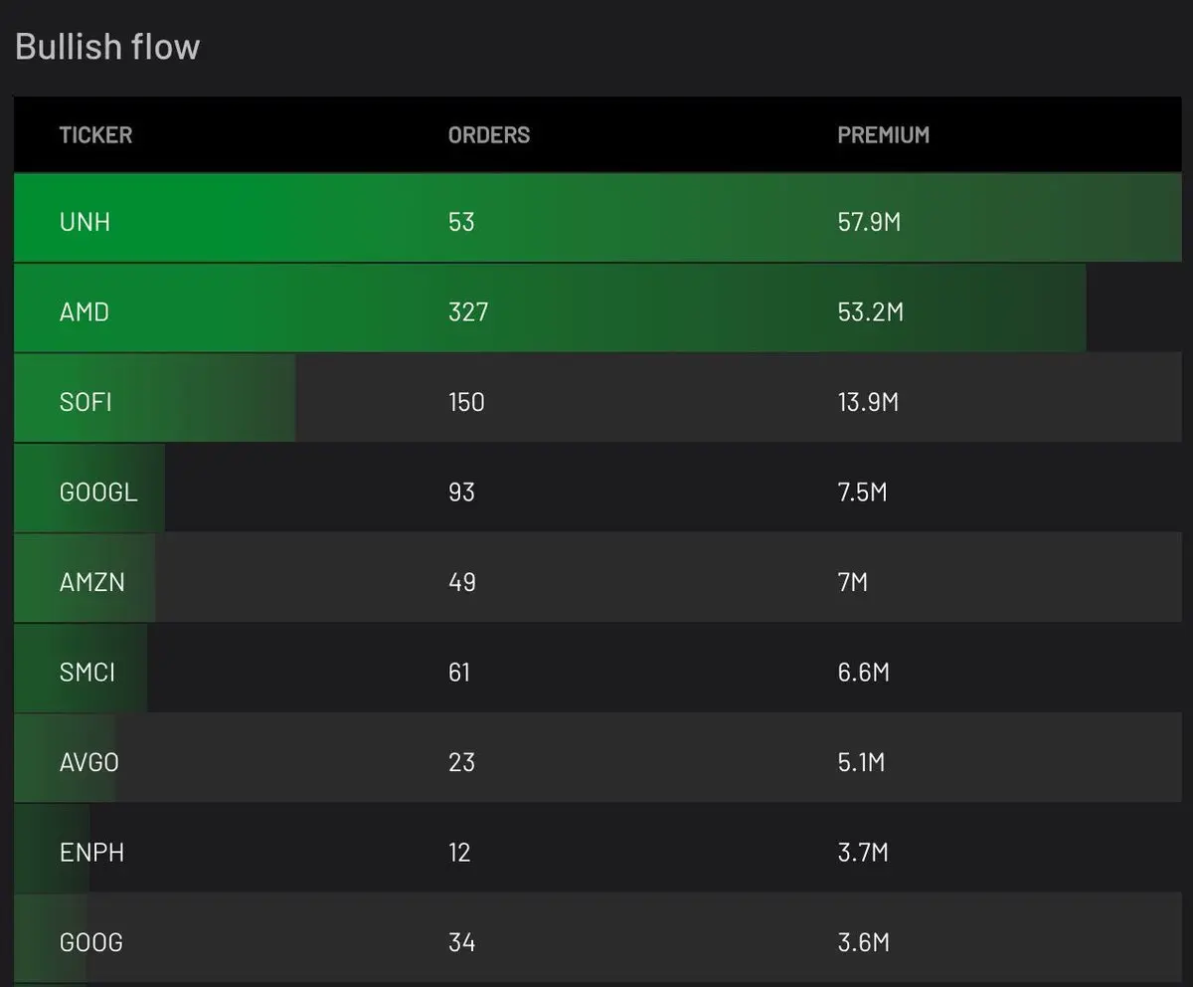Open the UNH ticker row
This screenshot has height=987, width=1193.
point(597,218)
